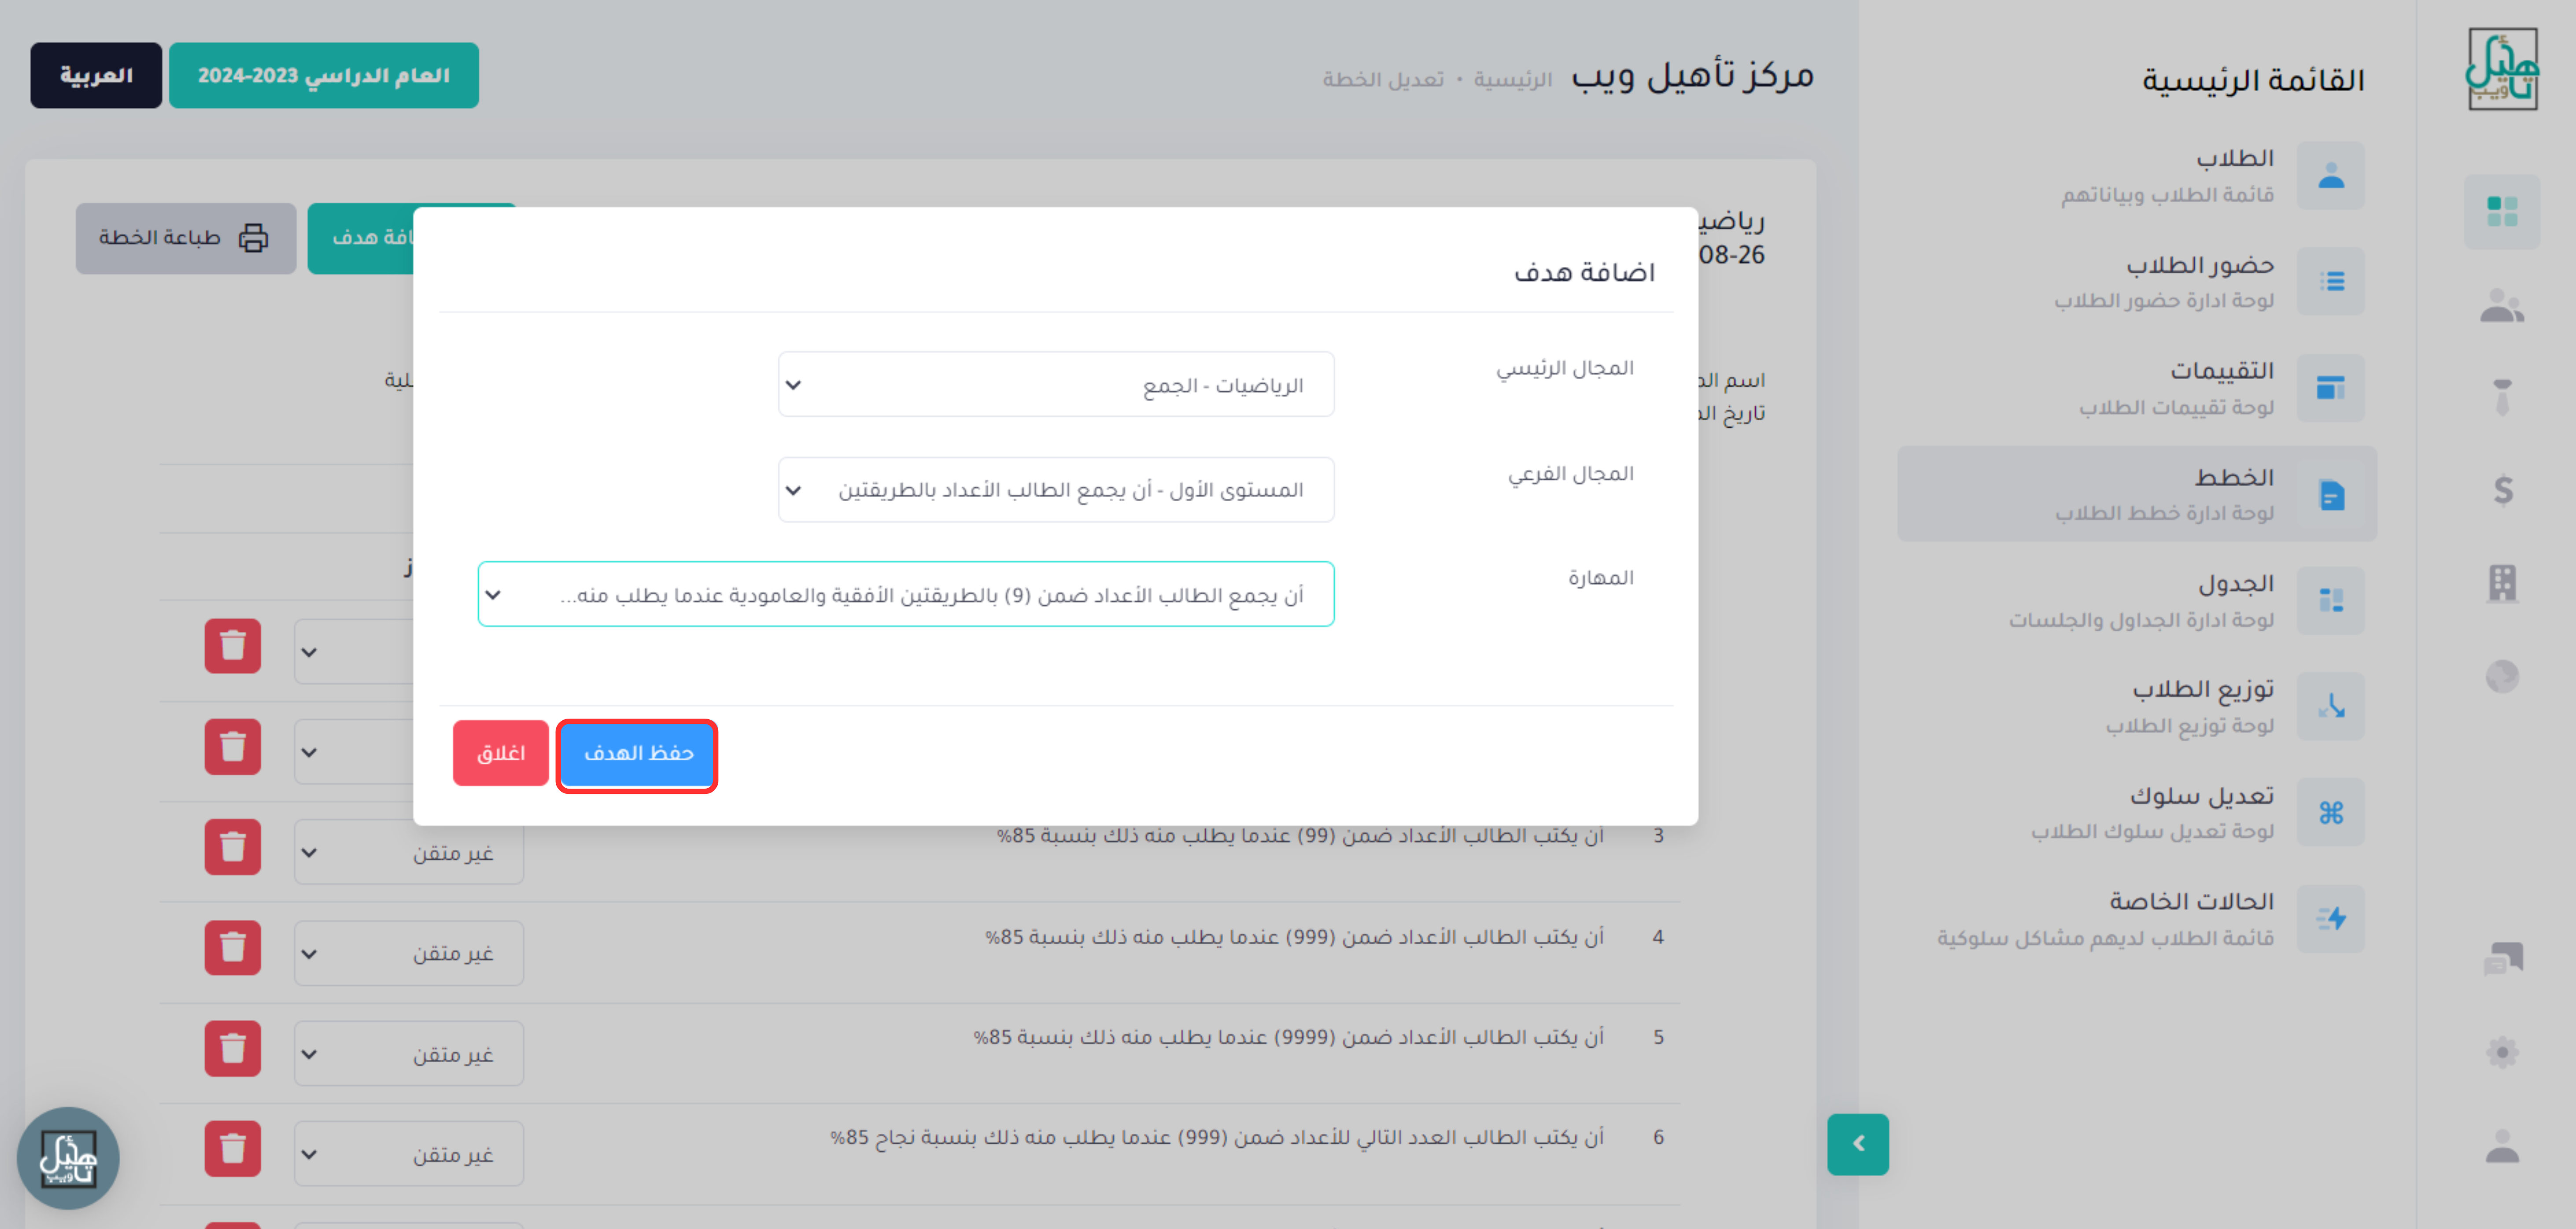Image resolution: width=2576 pixels, height=1229 pixels.
Task: Click the الخطط document icon
Action: [x=2331, y=495]
